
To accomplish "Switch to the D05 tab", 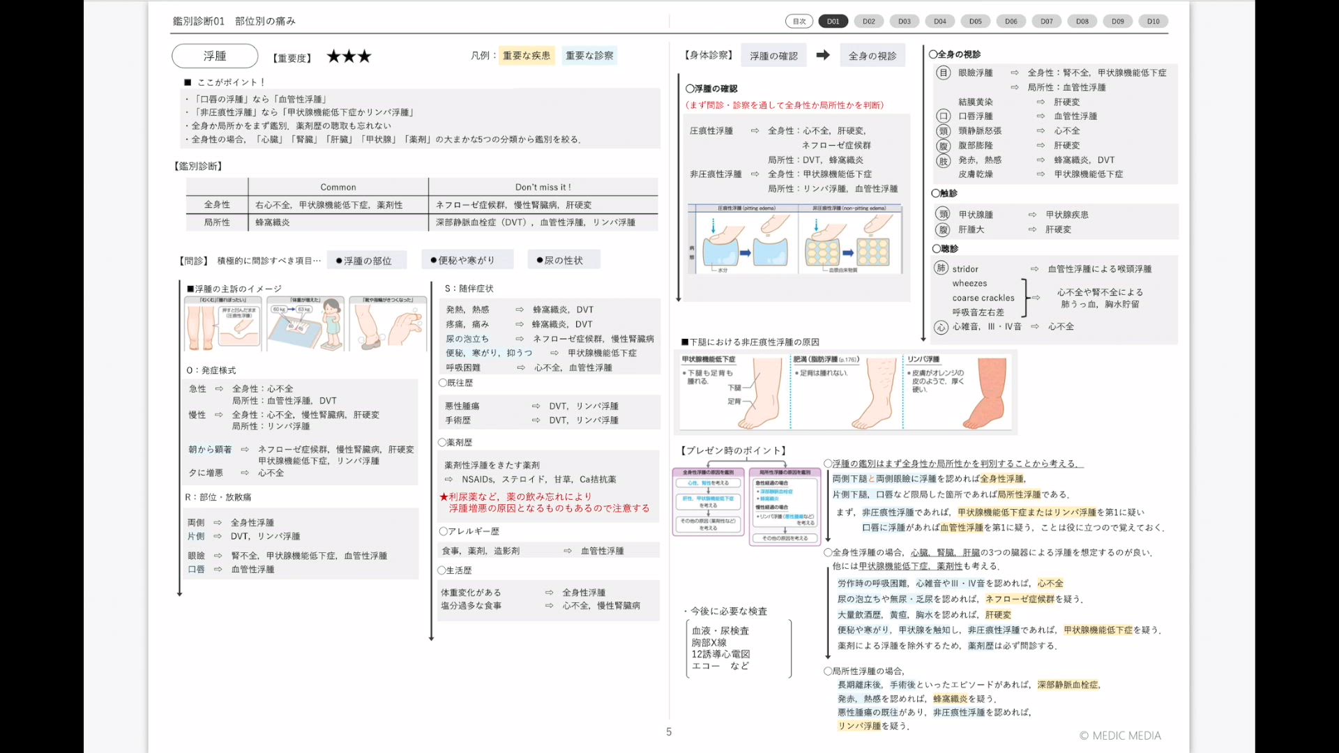I will click(975, 22).
